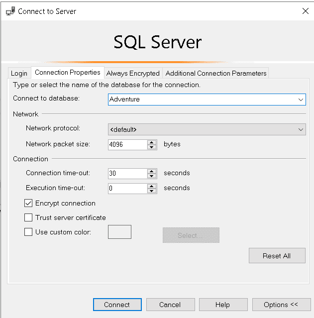Open the Additional Connection Parameters tab
This screenshot has width=314, height=318.
click(216, 73)
